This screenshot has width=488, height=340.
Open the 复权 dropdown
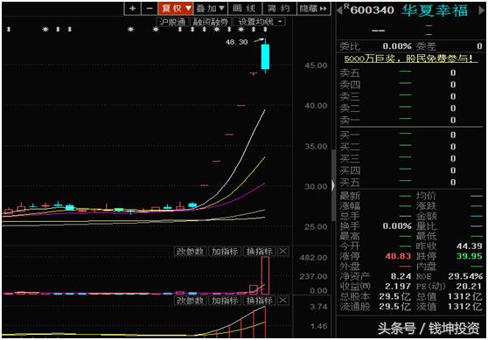(x=176, y=9)
